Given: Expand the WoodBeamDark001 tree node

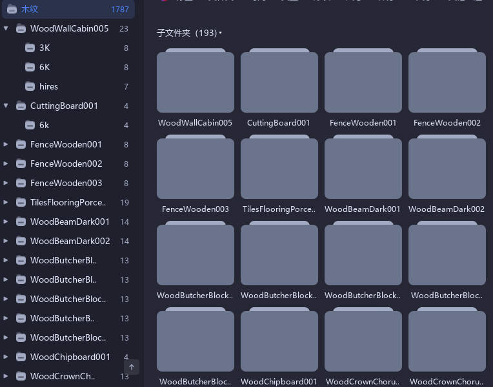Looking at the screenshot, I should pyautogui.click(x=6, y=222).
